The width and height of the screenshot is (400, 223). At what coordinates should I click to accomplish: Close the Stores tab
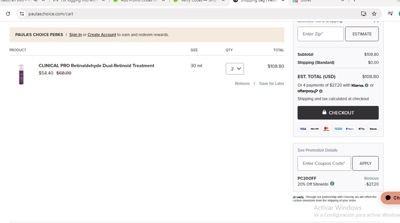[x=343, y=1]
